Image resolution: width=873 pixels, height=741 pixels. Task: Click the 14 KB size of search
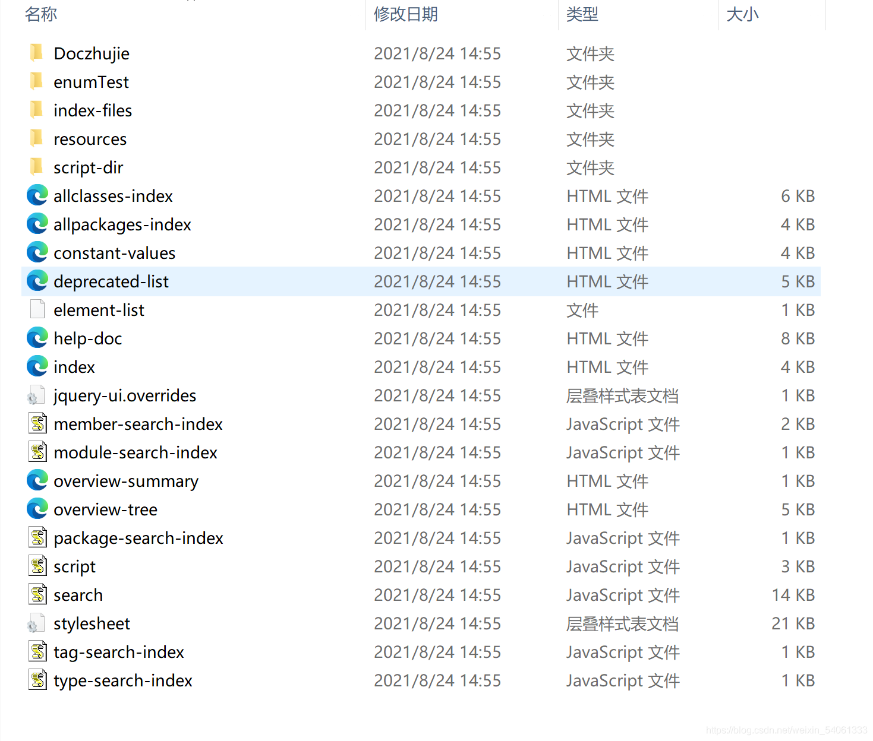coord(793,595)
